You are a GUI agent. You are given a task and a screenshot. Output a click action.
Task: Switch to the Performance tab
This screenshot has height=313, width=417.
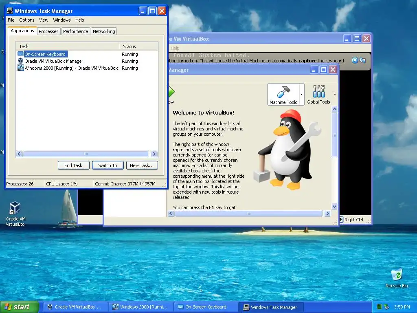[x=75, y=31]
